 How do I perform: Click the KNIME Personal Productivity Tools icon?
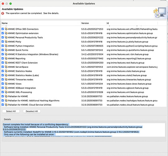[6, 37]
